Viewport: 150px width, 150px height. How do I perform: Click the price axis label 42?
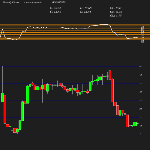(141, 75)
